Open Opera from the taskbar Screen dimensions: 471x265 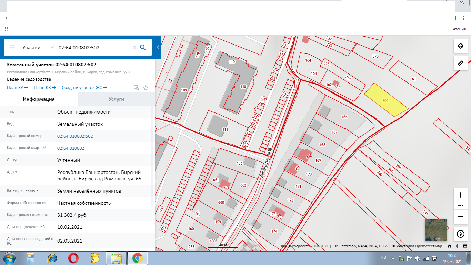(x=73, y=258)
